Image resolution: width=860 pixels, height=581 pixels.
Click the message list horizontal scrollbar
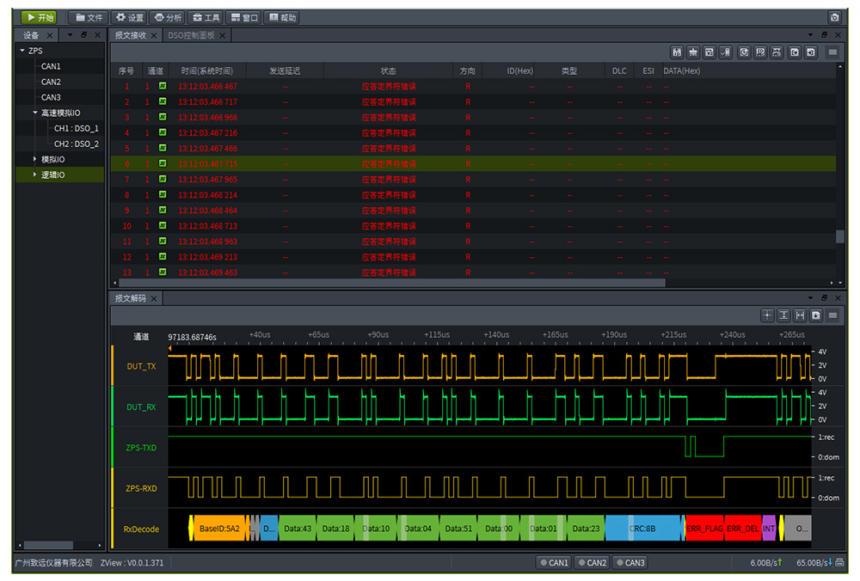click(x=391, y=283)
